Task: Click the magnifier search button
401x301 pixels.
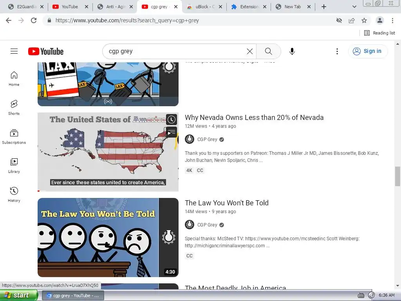Action: click(x=269, y=51)
